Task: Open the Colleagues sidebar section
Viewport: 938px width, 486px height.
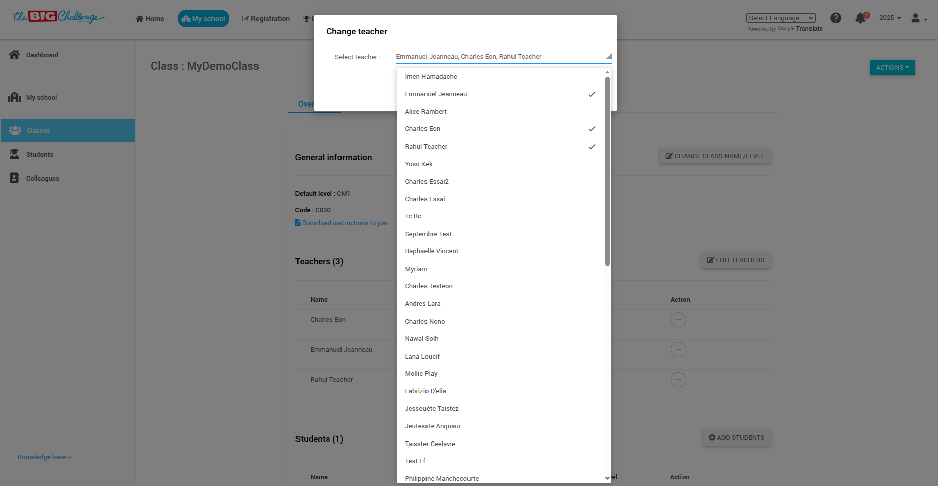Action: point(42,178)
